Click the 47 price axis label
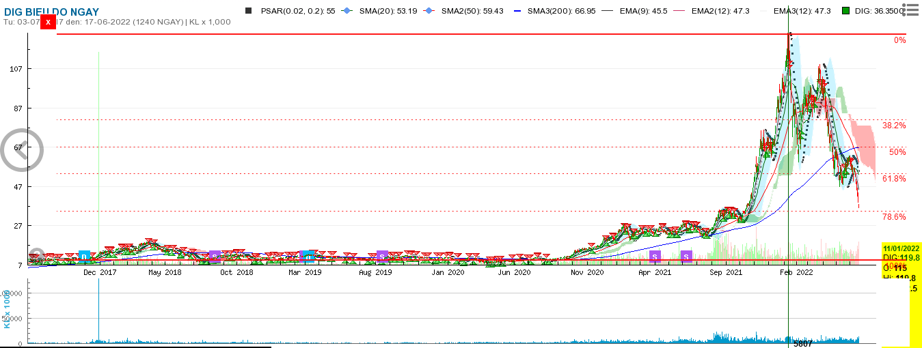Screen dimensions: 922x348 [19, 187]
